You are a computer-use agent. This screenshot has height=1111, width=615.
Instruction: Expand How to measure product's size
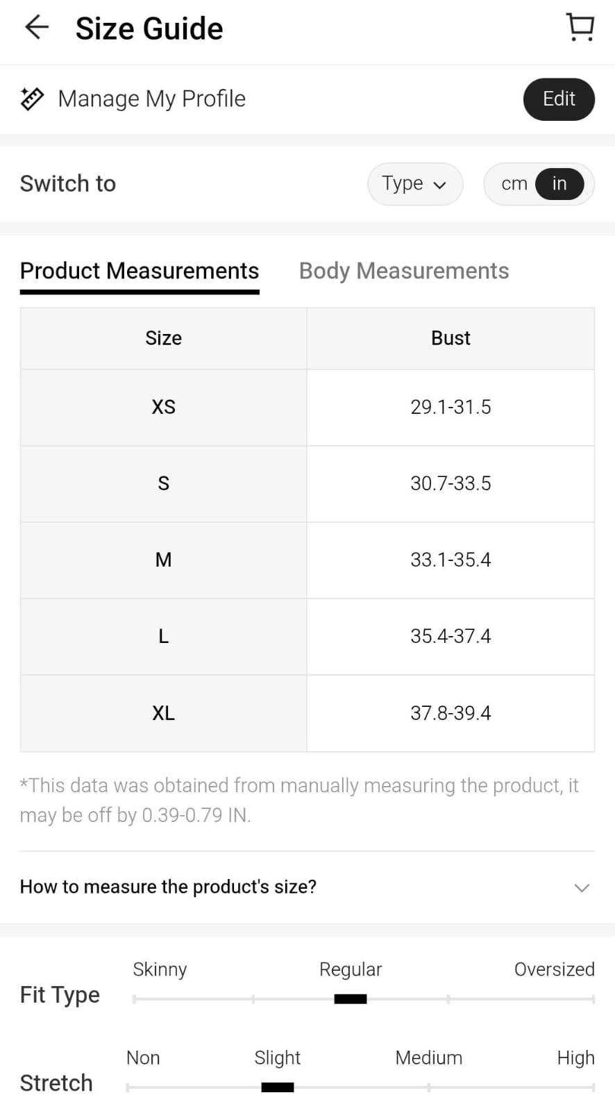coord(168,887)
